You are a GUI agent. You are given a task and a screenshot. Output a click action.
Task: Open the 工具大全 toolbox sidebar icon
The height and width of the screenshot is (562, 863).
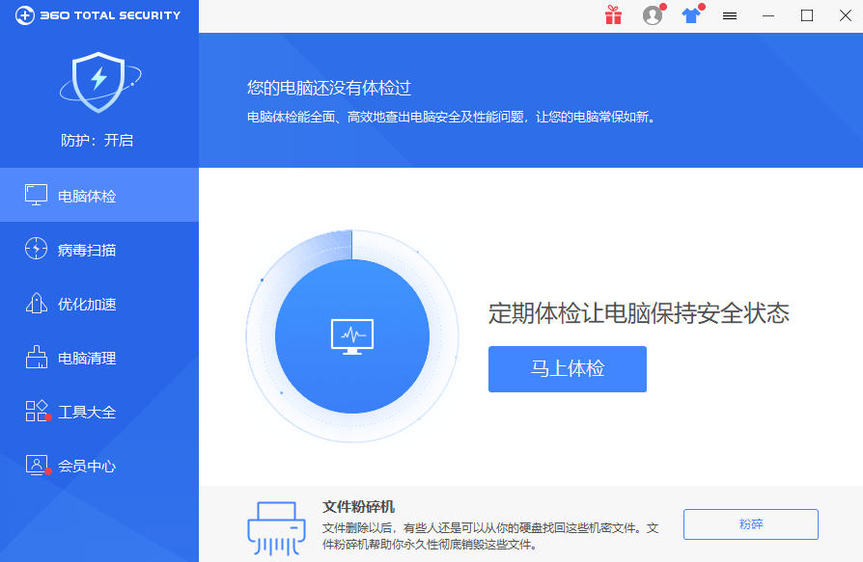35,410
